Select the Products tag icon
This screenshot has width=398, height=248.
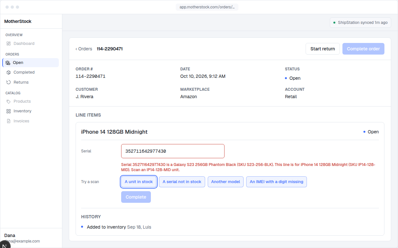9,101
